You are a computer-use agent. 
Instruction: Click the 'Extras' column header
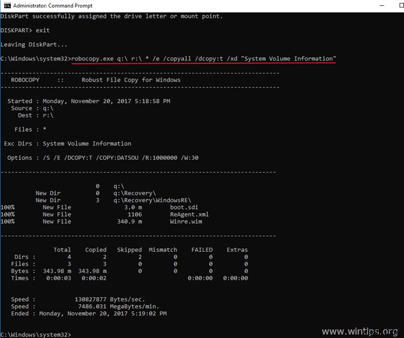pos(237,250)
